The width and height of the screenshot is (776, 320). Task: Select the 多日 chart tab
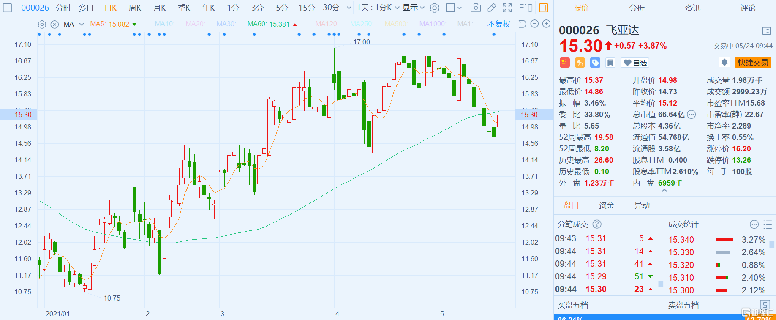[x=86, y=8]
